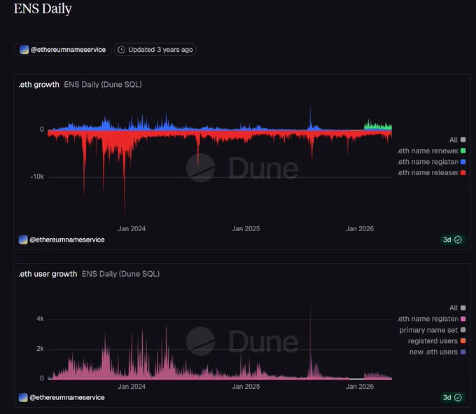Toggle the new .eth users legend entry
This screenshot has height=414, width=476.
point(437,352)
